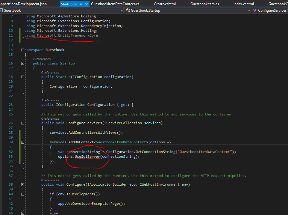
Task: Open the Guestbook project dropdown arrow
Action: tap(122, 11)
